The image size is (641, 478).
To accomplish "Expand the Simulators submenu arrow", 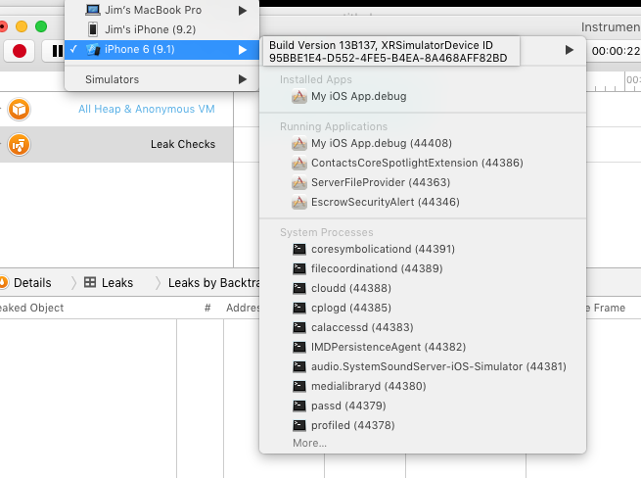I will [x=243, y=79].
